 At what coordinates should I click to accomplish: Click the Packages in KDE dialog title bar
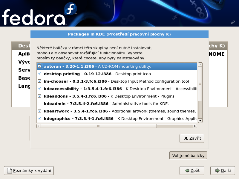119,34
